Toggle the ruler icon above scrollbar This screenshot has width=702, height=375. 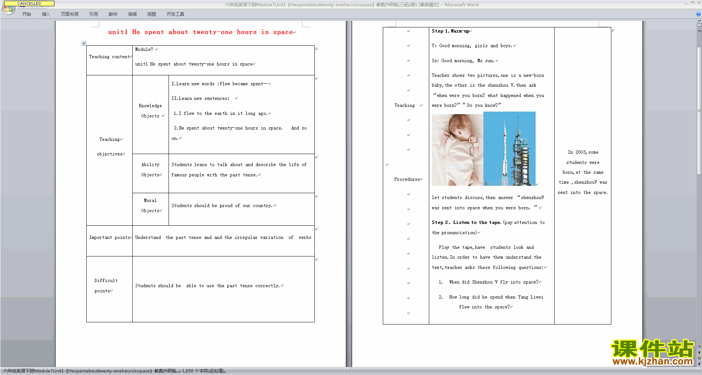[699, 25]
